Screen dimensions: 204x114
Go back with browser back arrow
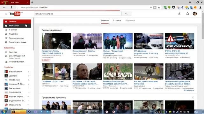click(4, 8)
